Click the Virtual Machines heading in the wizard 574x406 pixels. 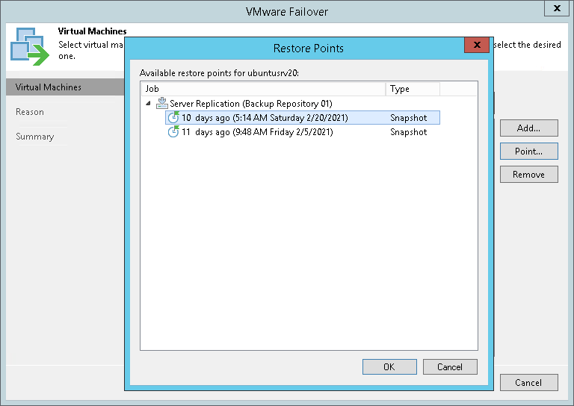click(92, 31)
